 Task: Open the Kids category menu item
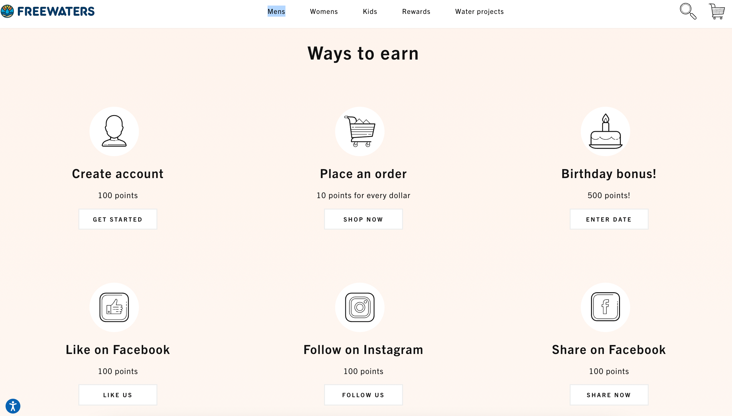(370, 11)
